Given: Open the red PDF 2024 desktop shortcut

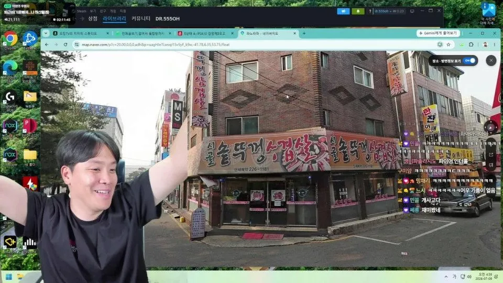Looking at the screenshot, I should click(30, 128).
